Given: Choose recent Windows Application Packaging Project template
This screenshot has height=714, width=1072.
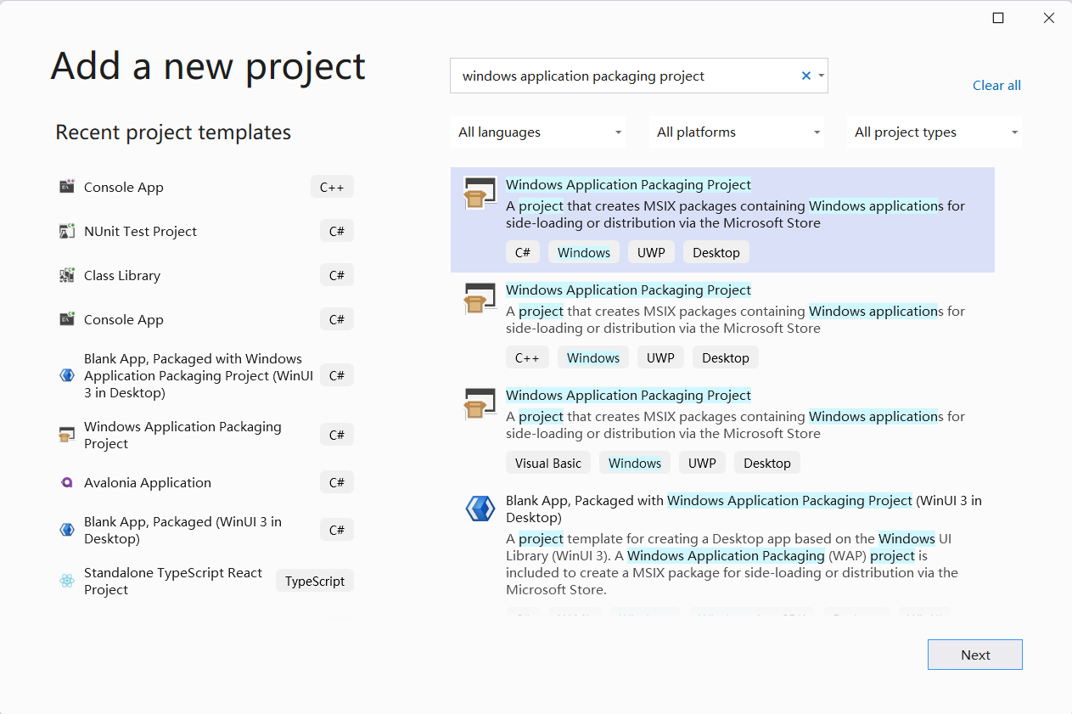Looking at the screenshot, I should tap(182, 435).
